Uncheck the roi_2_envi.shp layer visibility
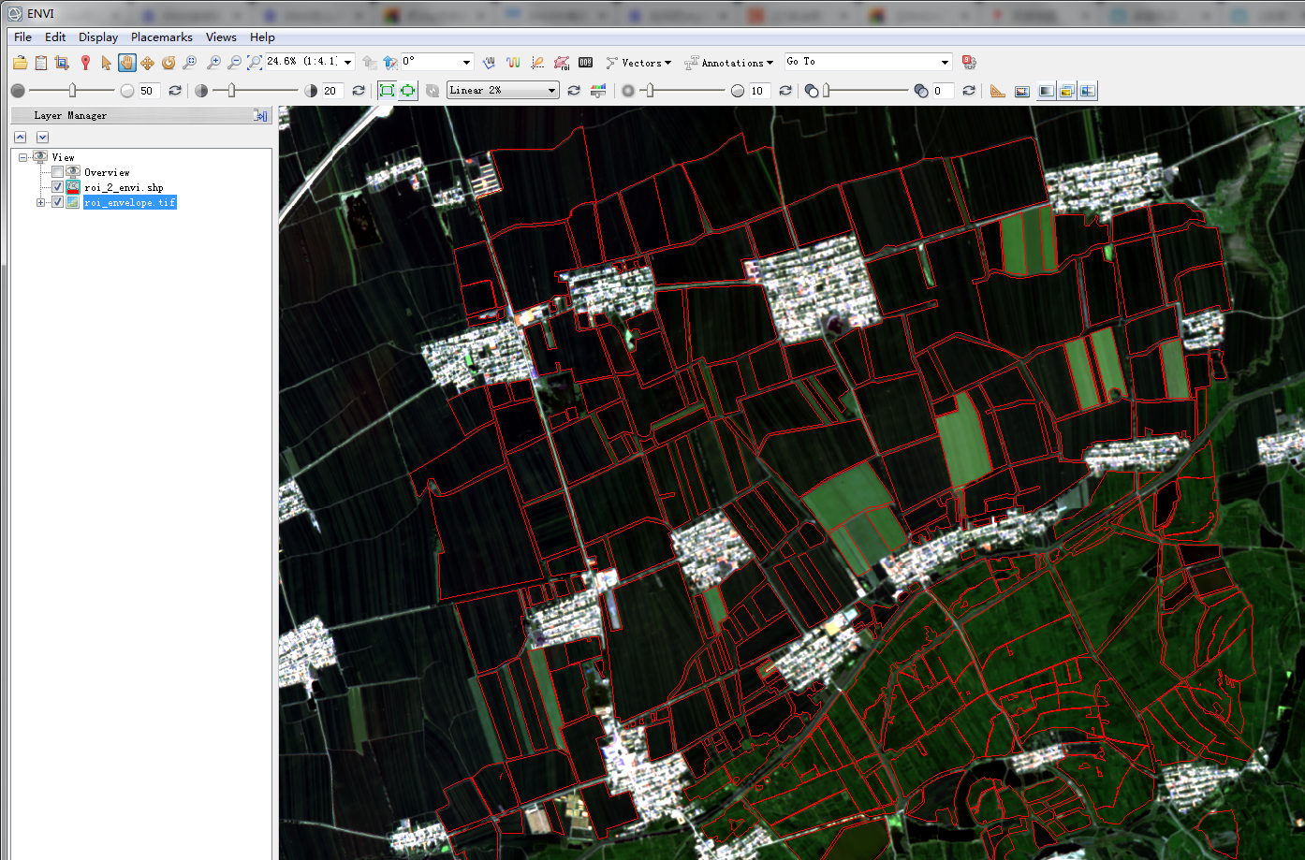This screenshot has height=860, width=1305. coord(57,187)
